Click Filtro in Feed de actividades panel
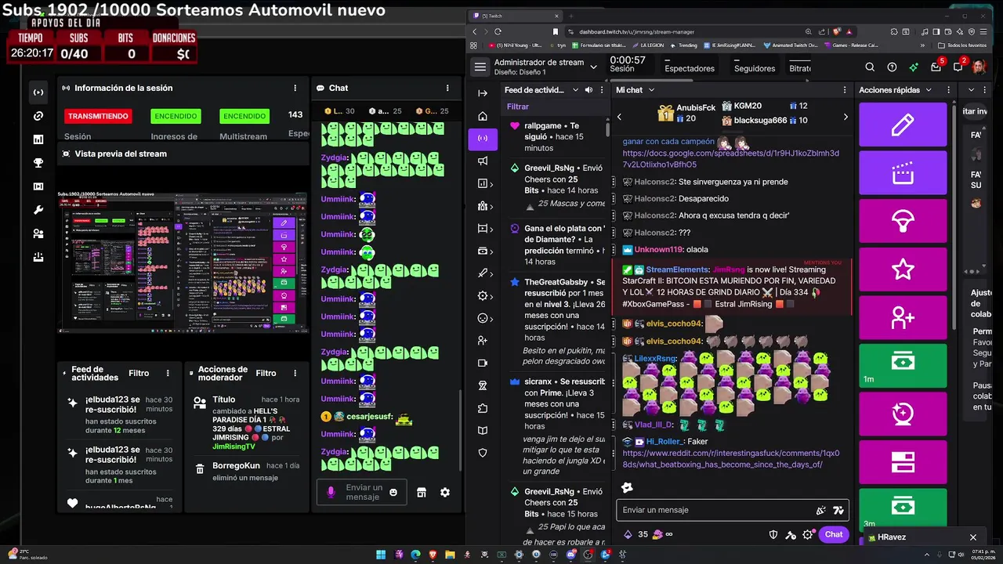 (139, 374)
